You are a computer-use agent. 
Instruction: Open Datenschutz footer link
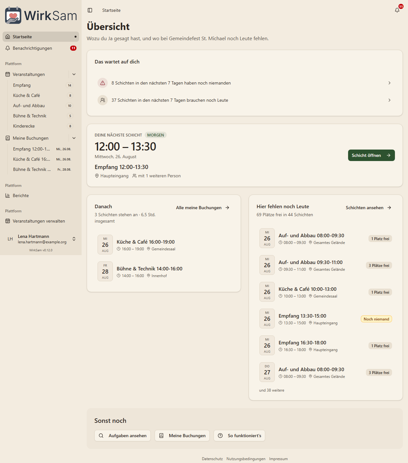pyautogui.click(x=212, y=459)
